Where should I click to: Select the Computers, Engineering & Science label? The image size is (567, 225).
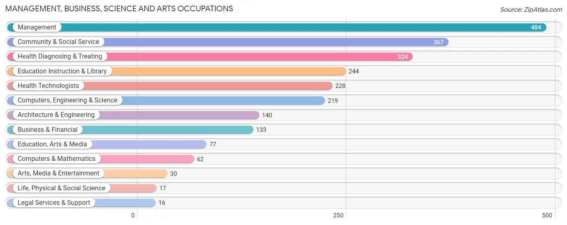pos(67,100)
